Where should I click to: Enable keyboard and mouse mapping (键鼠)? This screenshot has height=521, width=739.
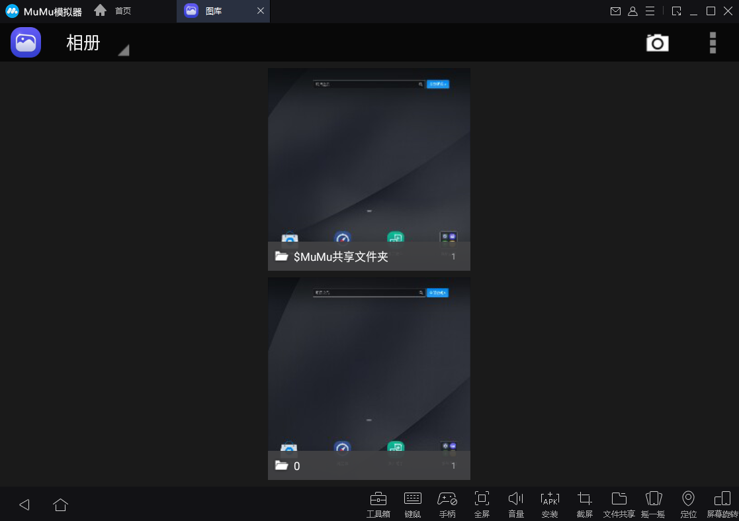click(412, 504)
